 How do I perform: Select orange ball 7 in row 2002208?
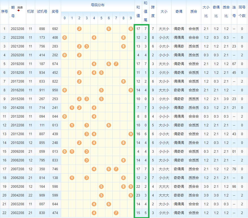116,213
